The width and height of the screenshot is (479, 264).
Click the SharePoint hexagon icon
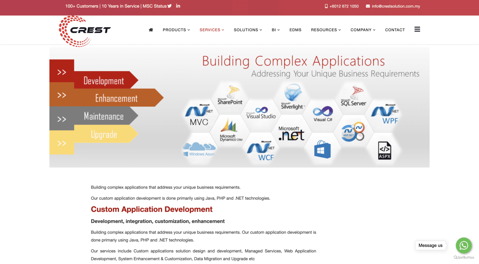(230, 95)
